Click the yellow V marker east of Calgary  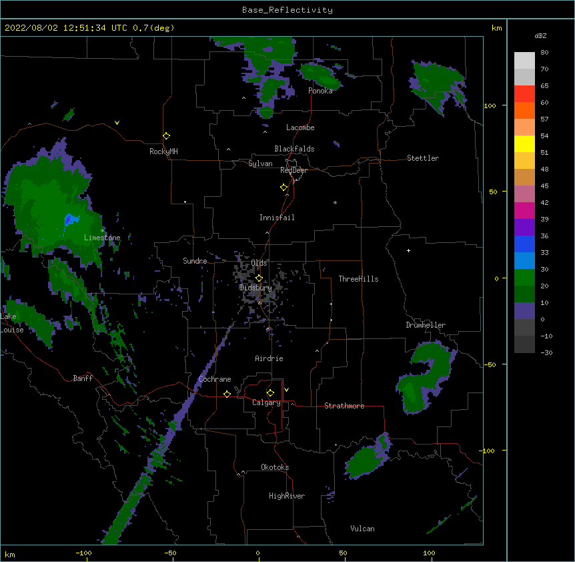pyautogui.click(x=286, y=390)
